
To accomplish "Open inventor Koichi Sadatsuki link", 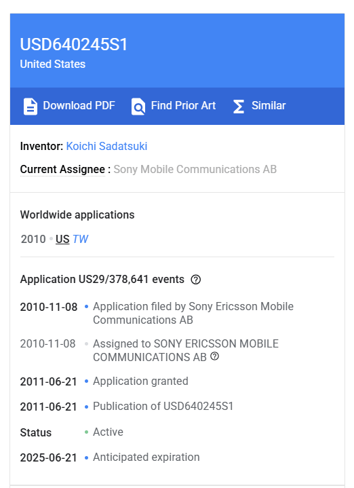I will 106,146.
